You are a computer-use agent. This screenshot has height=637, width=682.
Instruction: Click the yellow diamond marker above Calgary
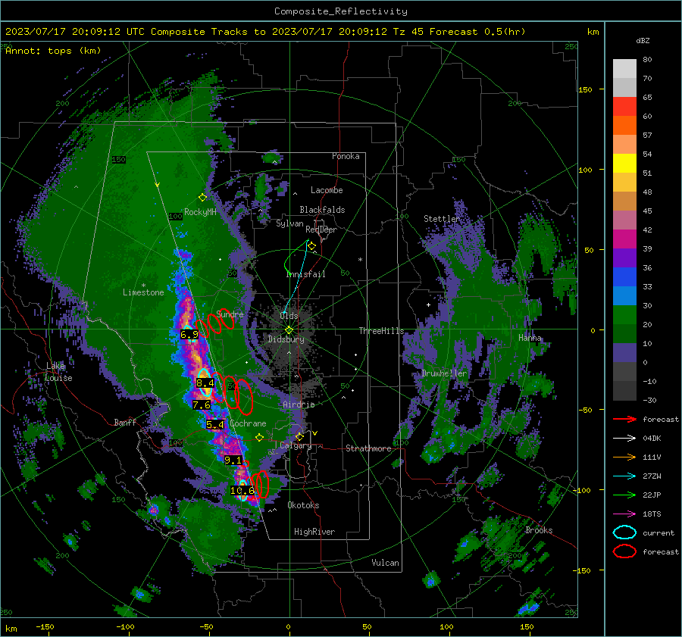[299, 436]
